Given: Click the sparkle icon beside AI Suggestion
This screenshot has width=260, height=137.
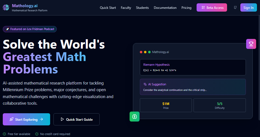Looking at the screenshot, I should pos(145,84).
